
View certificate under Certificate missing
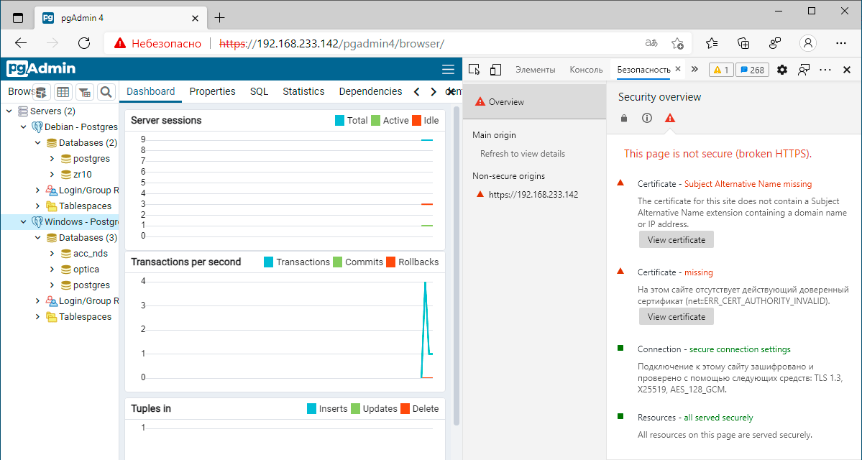[x=677, y=316]
